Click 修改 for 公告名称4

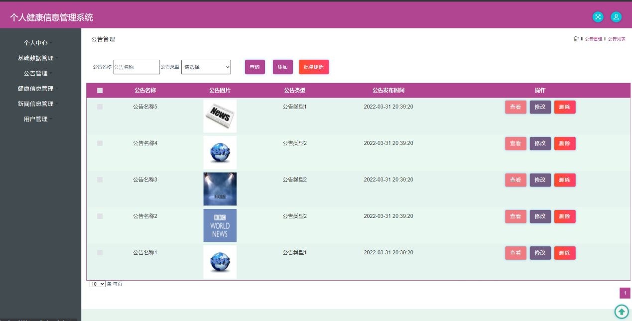click(x=540, y=143)
